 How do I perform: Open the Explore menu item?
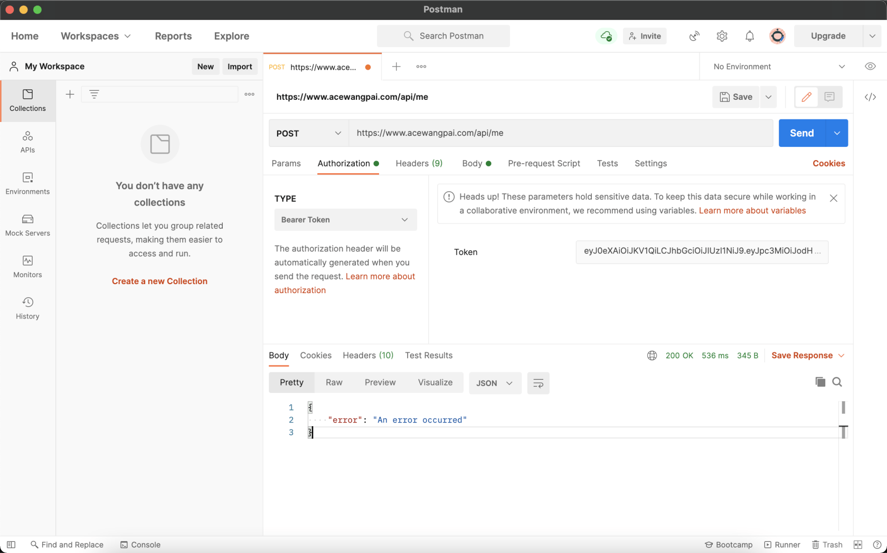(x=231, y=36)
